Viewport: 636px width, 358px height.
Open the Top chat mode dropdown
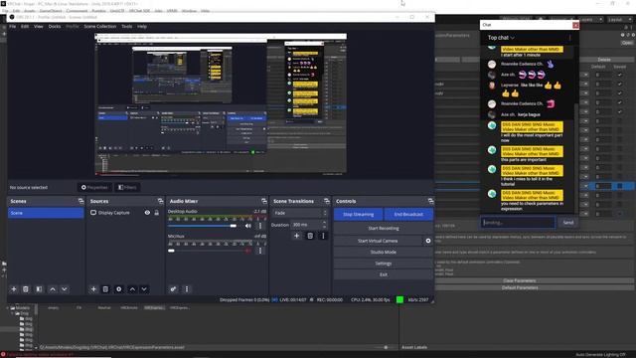point(501,38)
